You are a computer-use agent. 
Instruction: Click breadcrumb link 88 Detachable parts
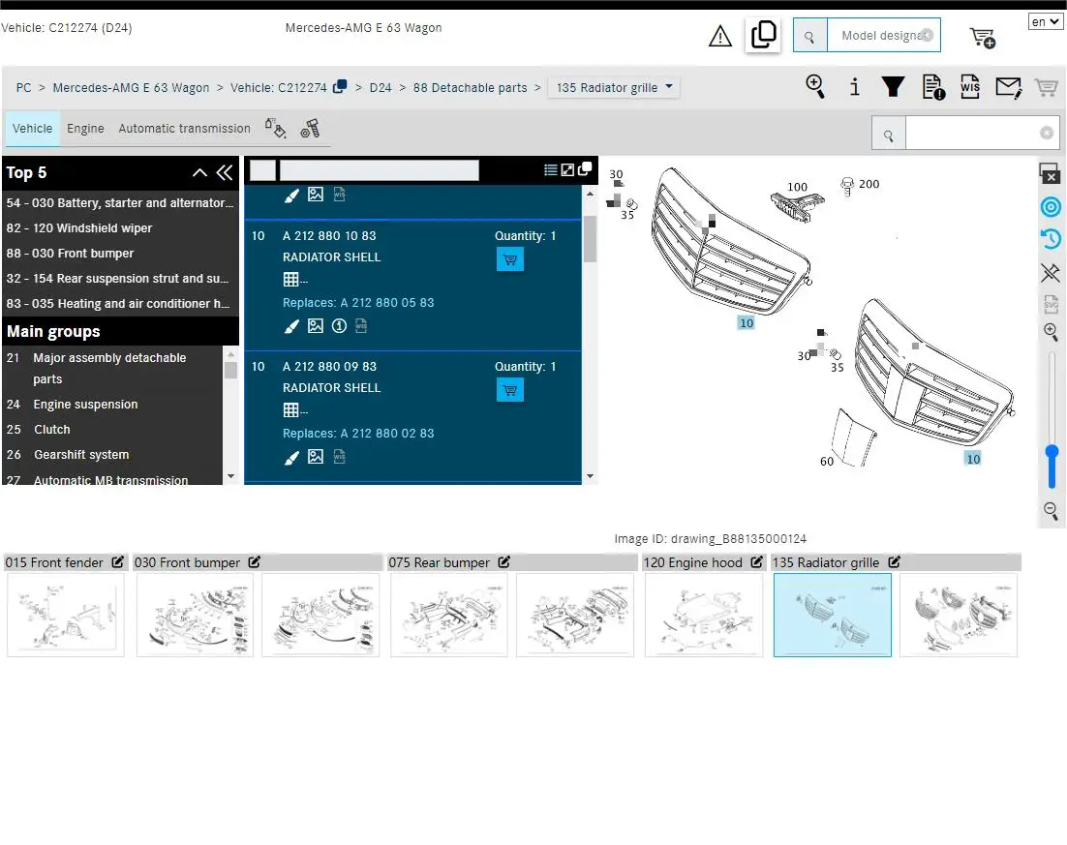(470, 88)
